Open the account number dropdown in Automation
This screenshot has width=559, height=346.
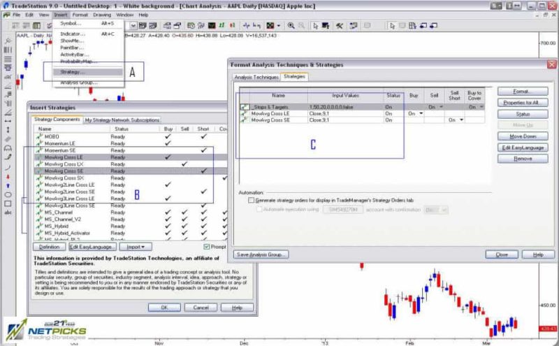342,210
